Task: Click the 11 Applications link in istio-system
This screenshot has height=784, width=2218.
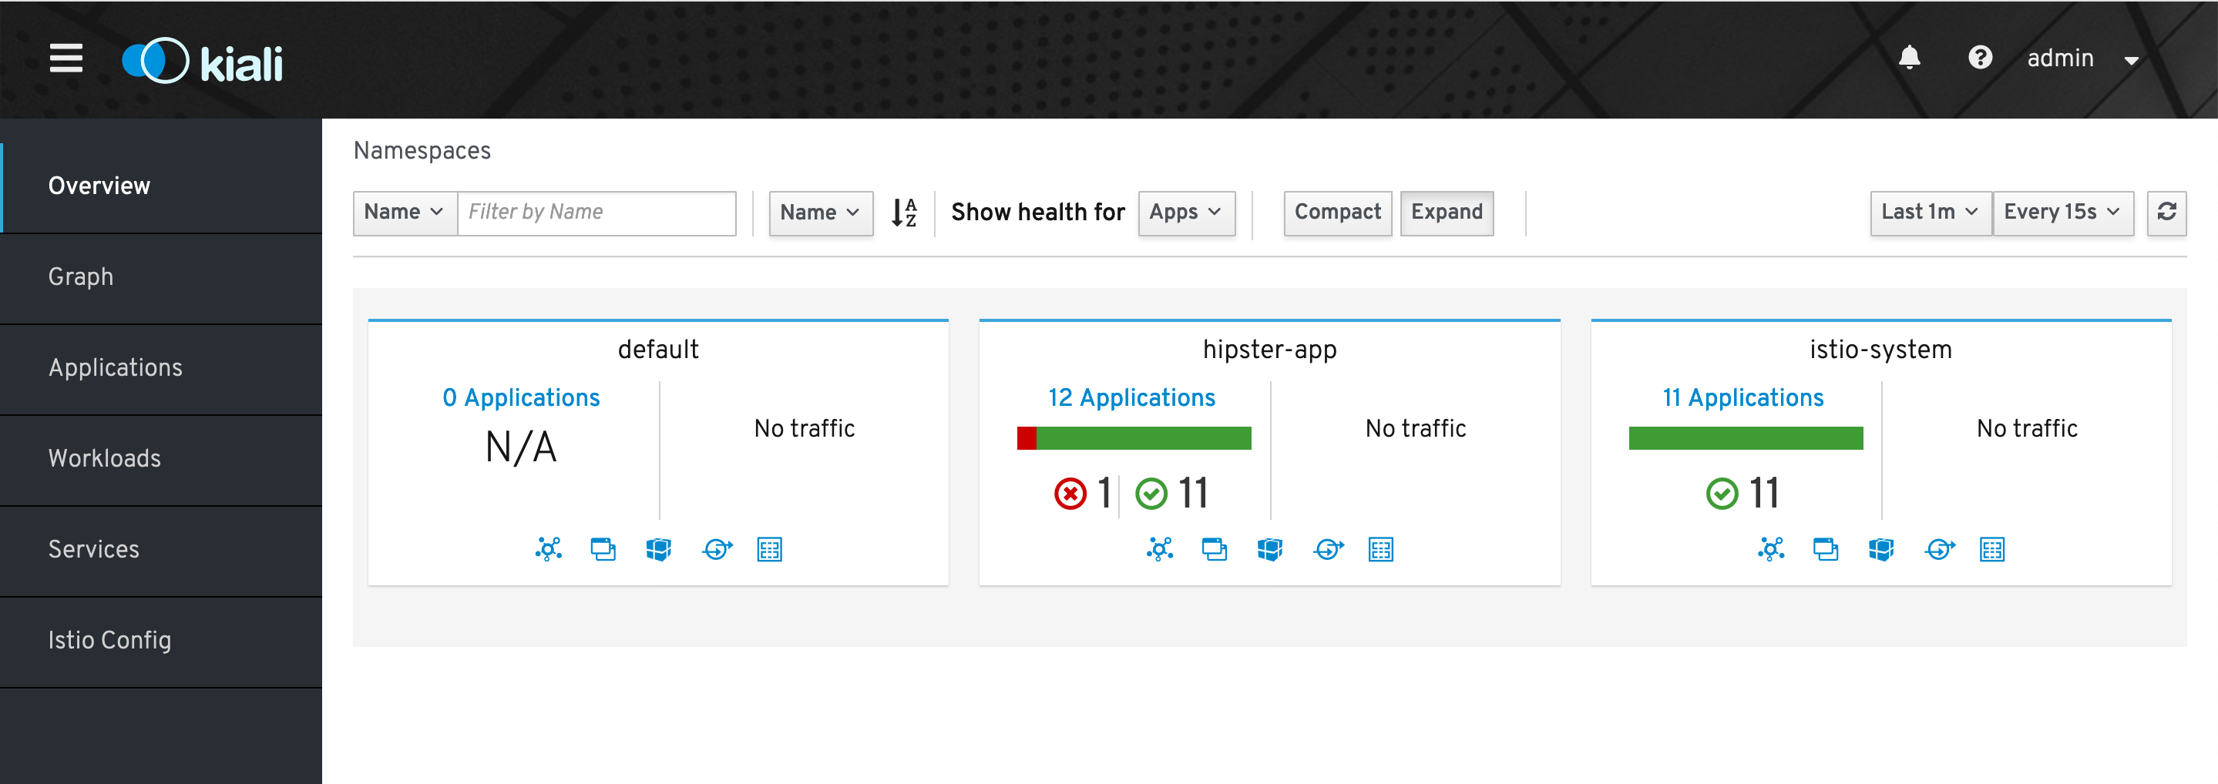Action: pyautogui.click(x=1742, y=397)
